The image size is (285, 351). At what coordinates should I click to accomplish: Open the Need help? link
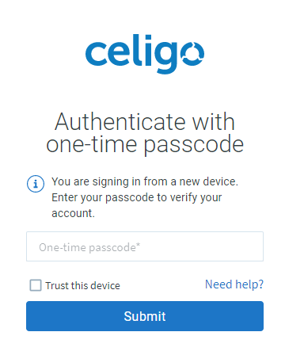pyautogui.click(x=234, y=284)
